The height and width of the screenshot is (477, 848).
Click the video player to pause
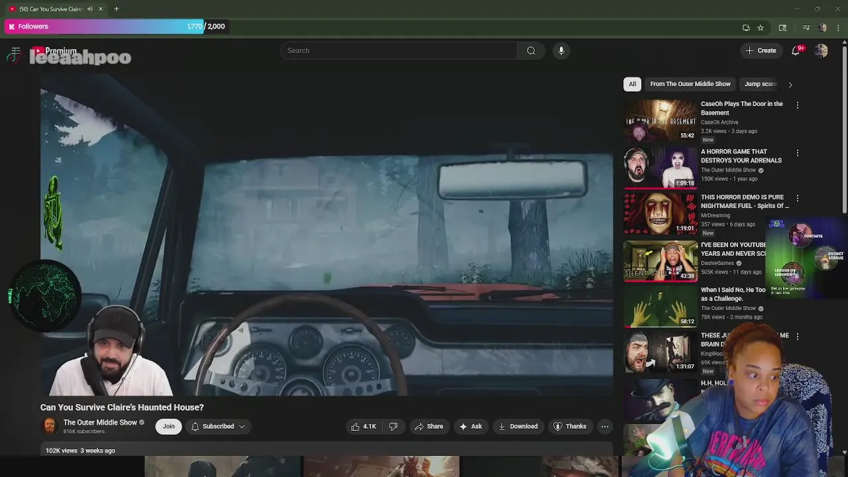point(327,235)
